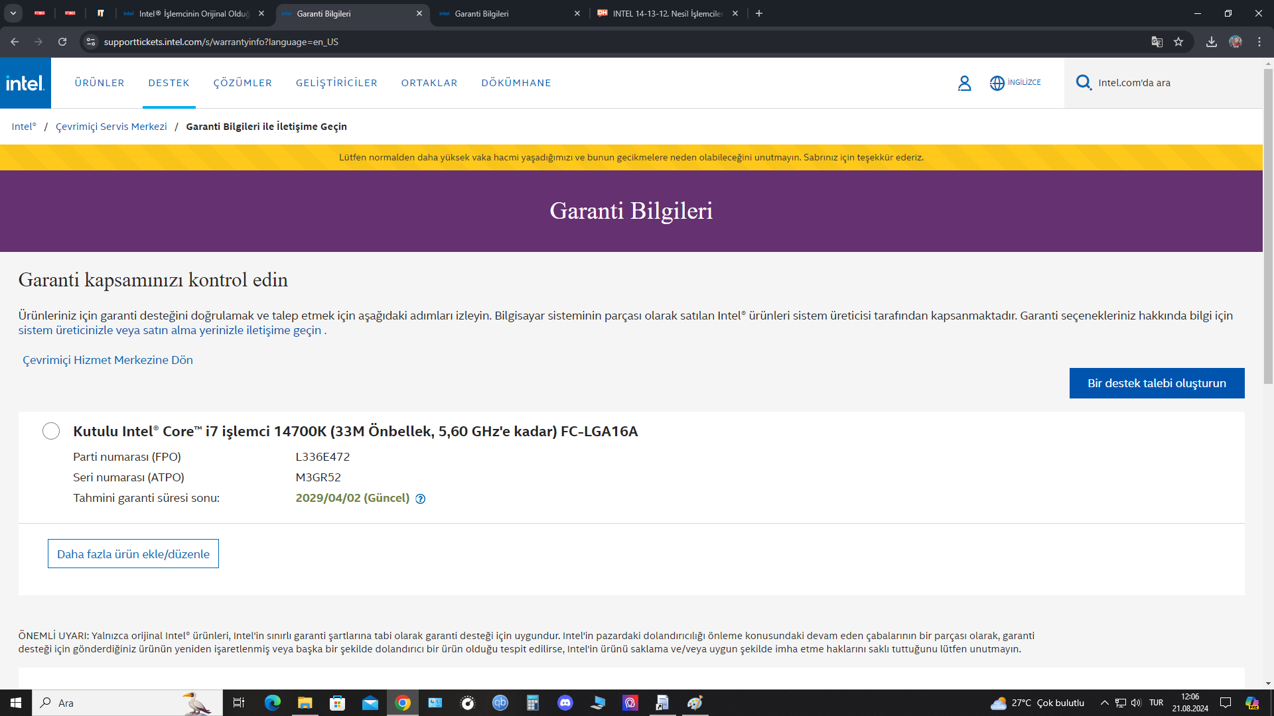
Task: Open Microsoft Store from taskbar
Action: pos(337,703)
